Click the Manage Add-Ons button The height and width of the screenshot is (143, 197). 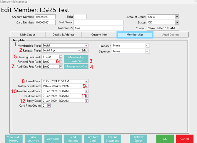tap(76, 67)
